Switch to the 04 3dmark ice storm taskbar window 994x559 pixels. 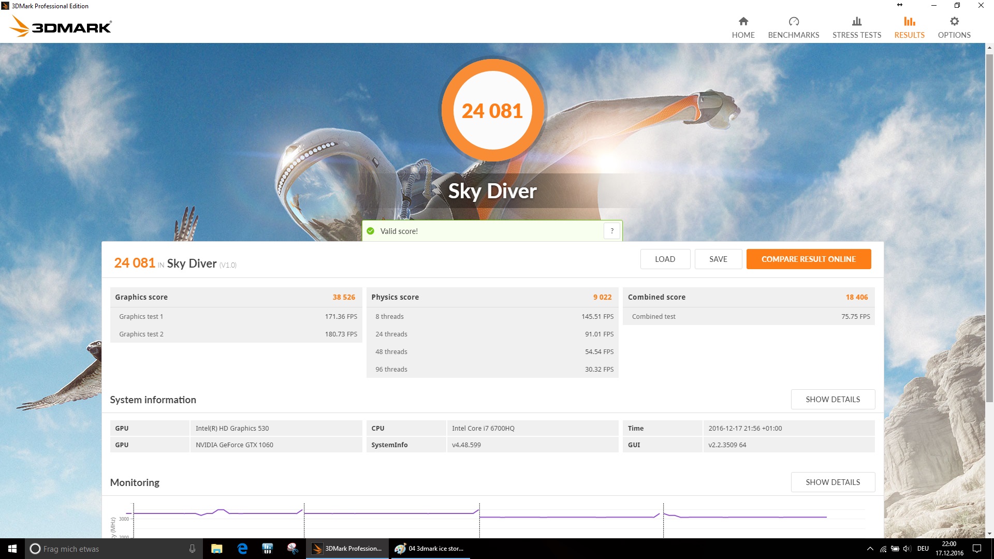pos(430,549)
